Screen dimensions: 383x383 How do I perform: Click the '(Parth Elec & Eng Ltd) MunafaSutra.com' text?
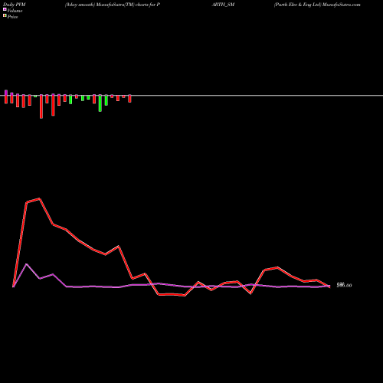click(x=317, y=5)
